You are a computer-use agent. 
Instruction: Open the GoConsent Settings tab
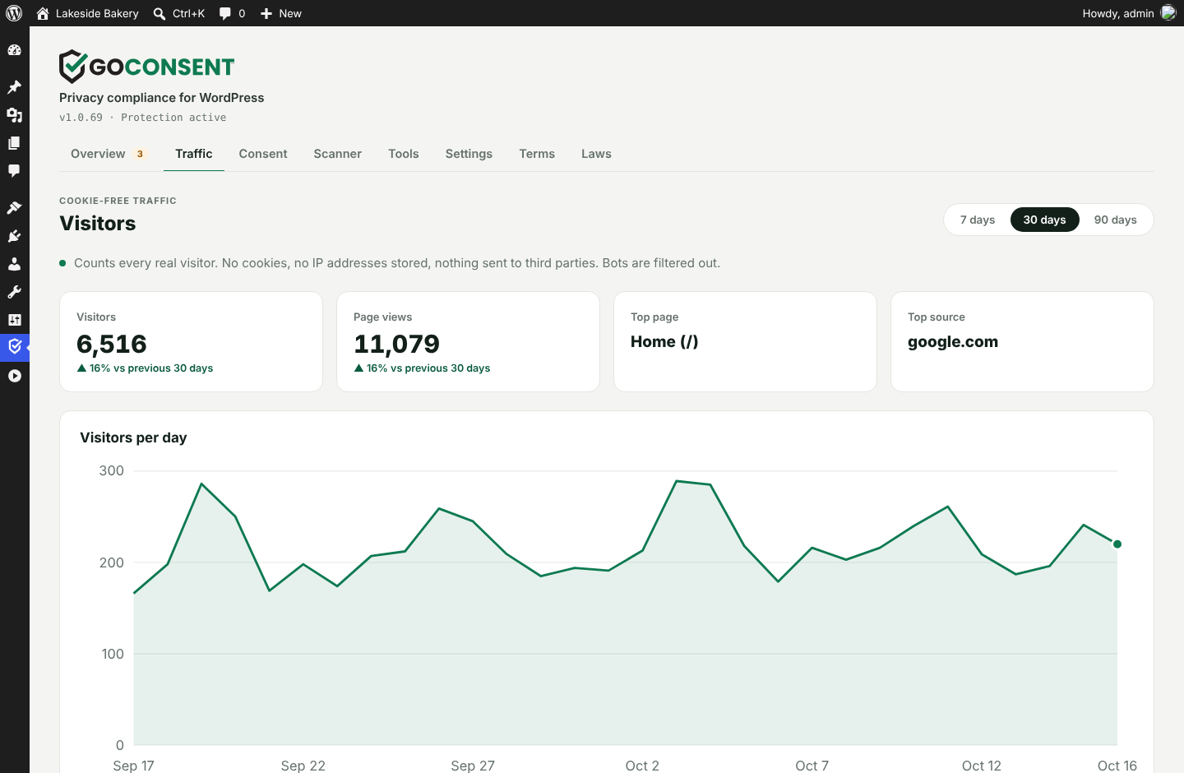469,154
